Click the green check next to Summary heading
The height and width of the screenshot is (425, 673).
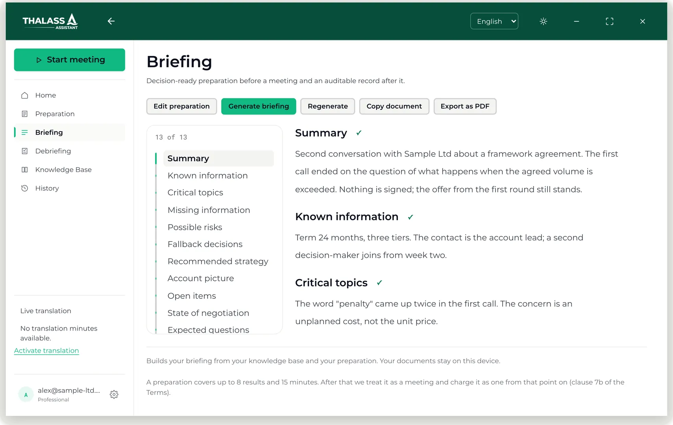[359, 133]
